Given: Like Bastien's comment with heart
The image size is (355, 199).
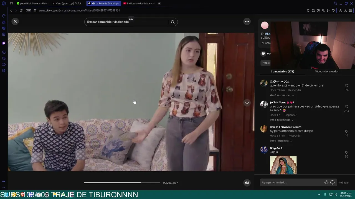Looking at the screenshot, I should click(347, 86).
